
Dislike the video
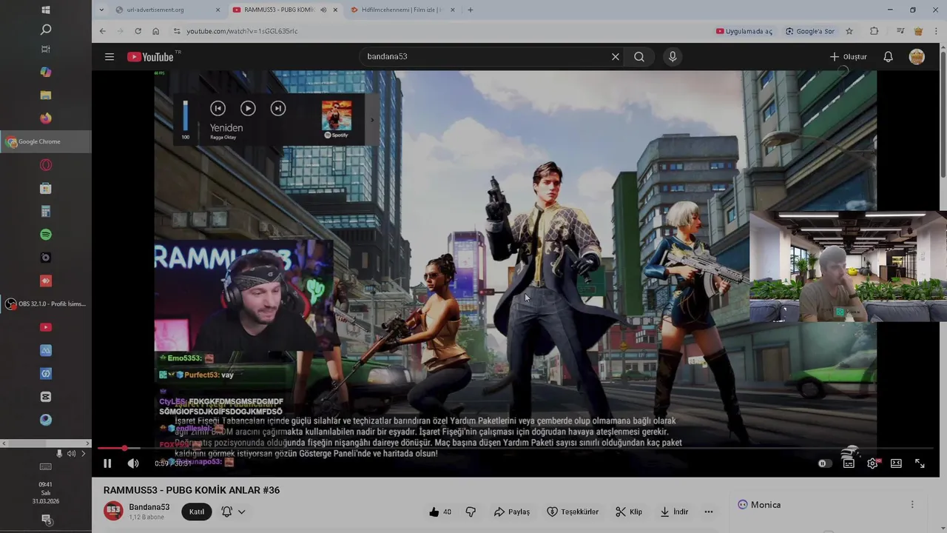point(471,512)
